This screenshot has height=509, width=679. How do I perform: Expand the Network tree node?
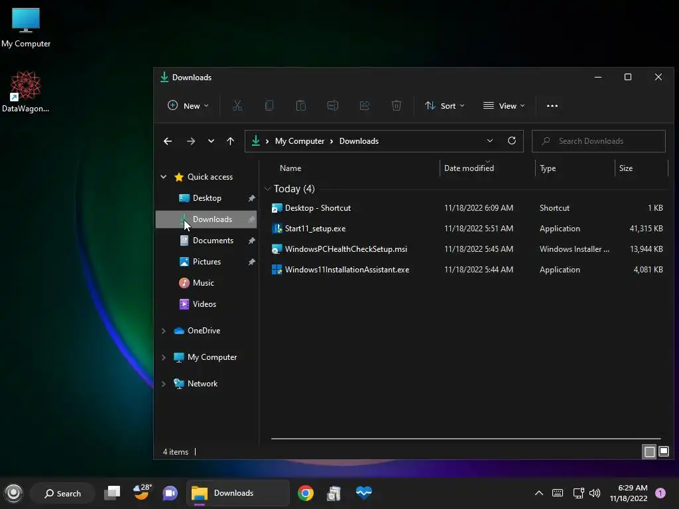164,384
